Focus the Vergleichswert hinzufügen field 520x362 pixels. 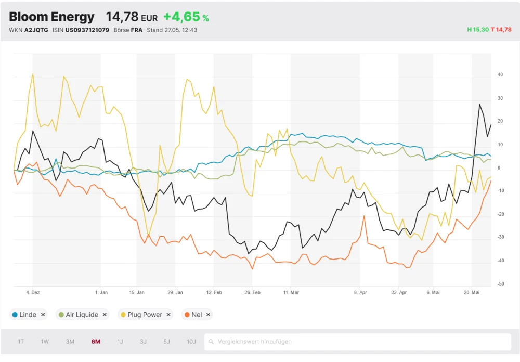coord(359,342)
